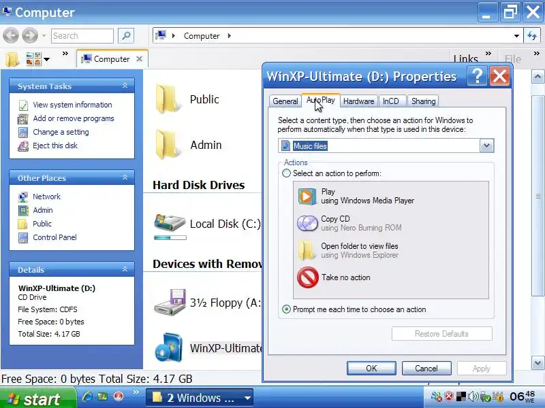Click the vertical scrollbar up arrow
545x408 pixels.
pyautogui.click(x=538, y=76)
